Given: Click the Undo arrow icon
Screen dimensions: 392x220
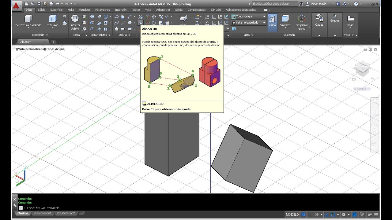Looking at the screenshot, I should (x=57, y=4).
